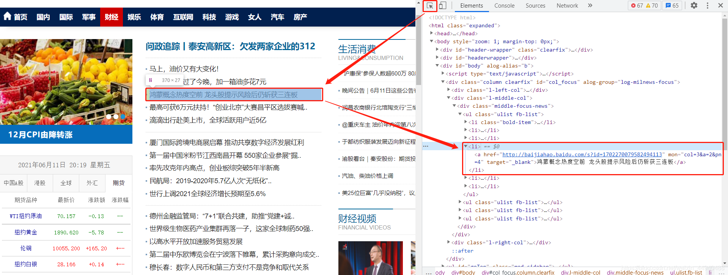The image size is (728, 275).
Task: Select the 期货 market tab
Action: (119, 183)
